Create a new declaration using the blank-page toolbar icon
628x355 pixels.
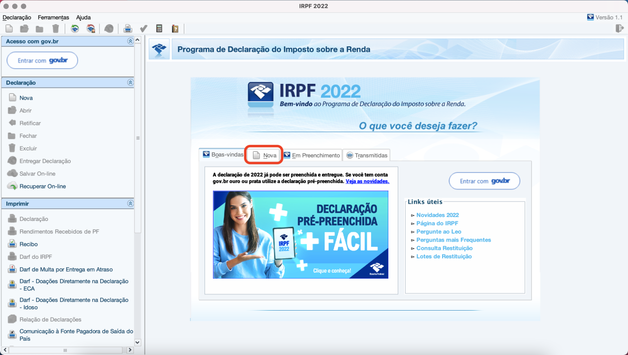coord(9,29)
